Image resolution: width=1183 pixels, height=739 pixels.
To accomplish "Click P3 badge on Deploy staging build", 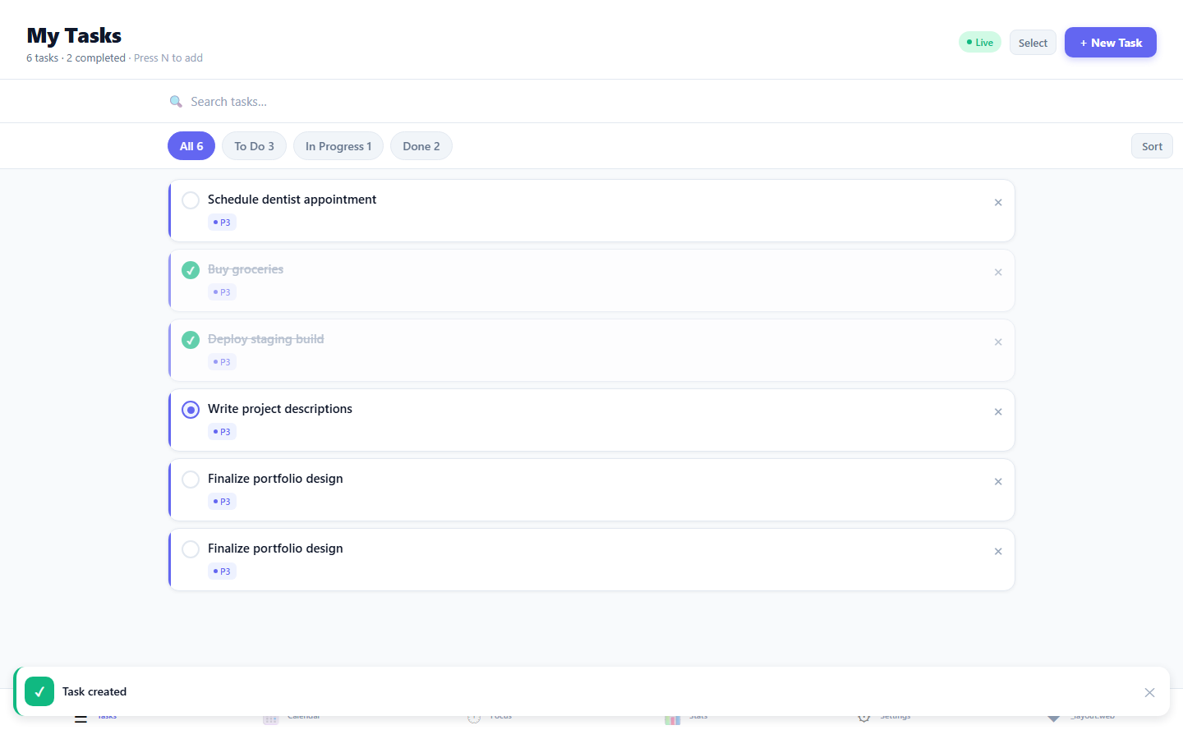I will point(222,362).
